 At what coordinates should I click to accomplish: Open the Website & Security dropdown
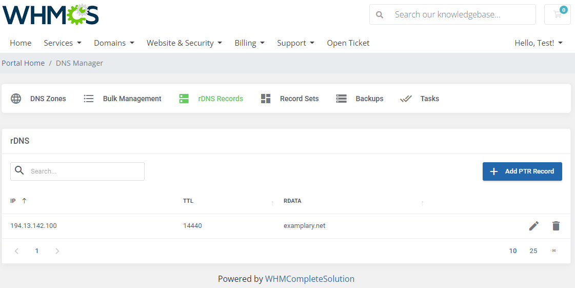pos(185,43)
